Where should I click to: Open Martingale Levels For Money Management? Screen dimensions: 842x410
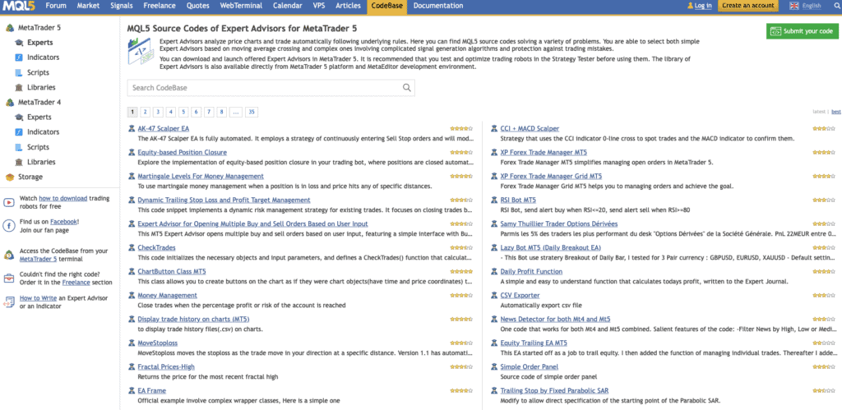201,176
